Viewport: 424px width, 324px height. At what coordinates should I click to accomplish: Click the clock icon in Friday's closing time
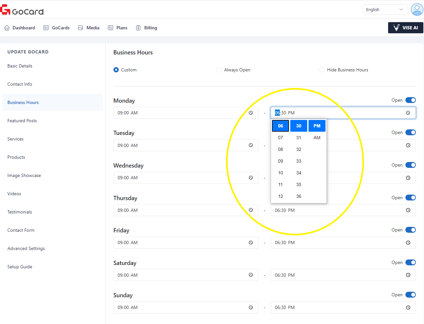[408, 243]
